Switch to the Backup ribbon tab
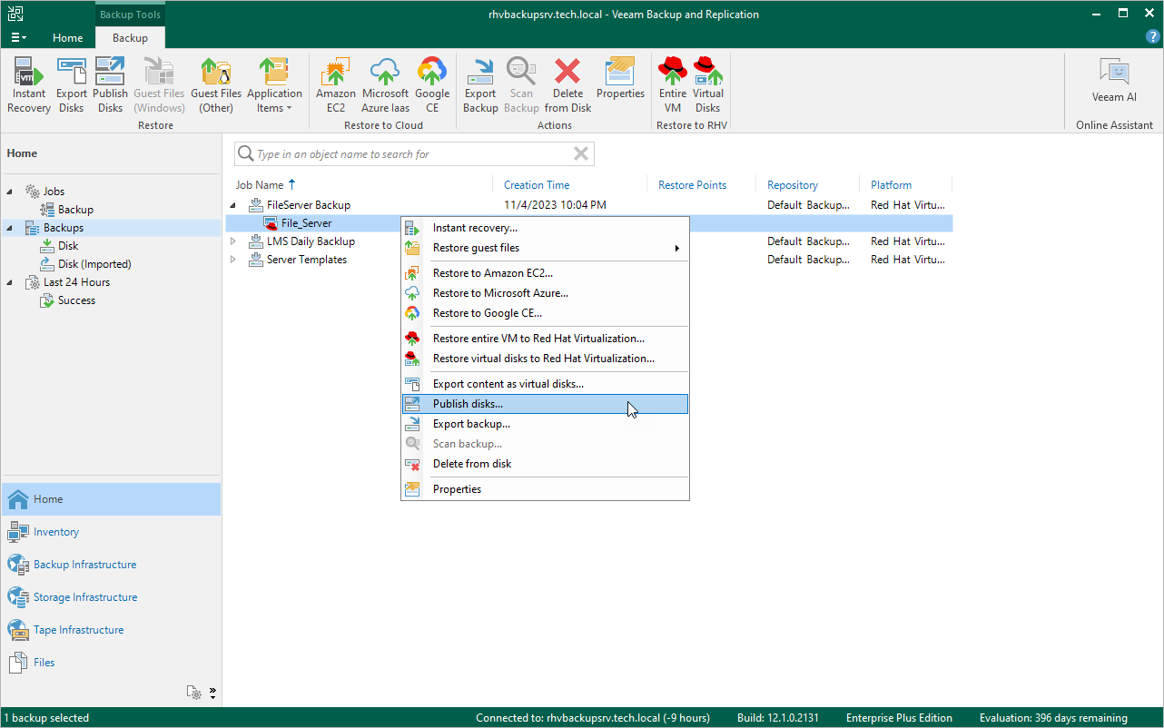 130,38
